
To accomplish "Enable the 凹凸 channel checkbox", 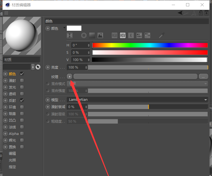I will coord(22,120).
